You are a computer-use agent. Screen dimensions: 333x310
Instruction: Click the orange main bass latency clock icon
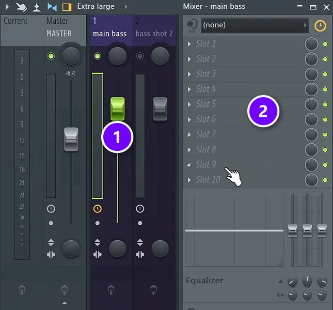(97, 209)
